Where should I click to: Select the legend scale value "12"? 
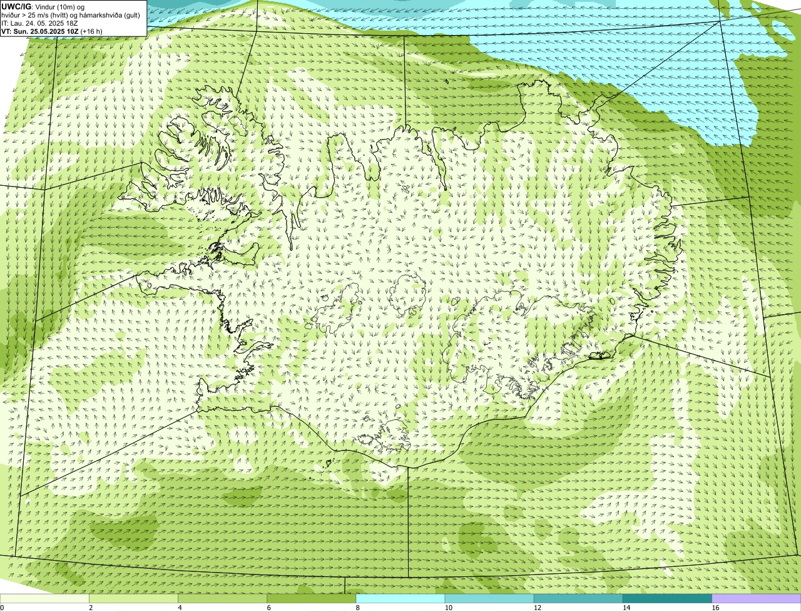pyautogui.click(x=538, y=608)
